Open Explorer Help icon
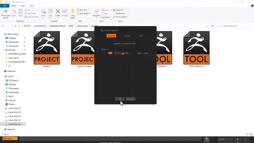254x143 pixels. [252, 6]
